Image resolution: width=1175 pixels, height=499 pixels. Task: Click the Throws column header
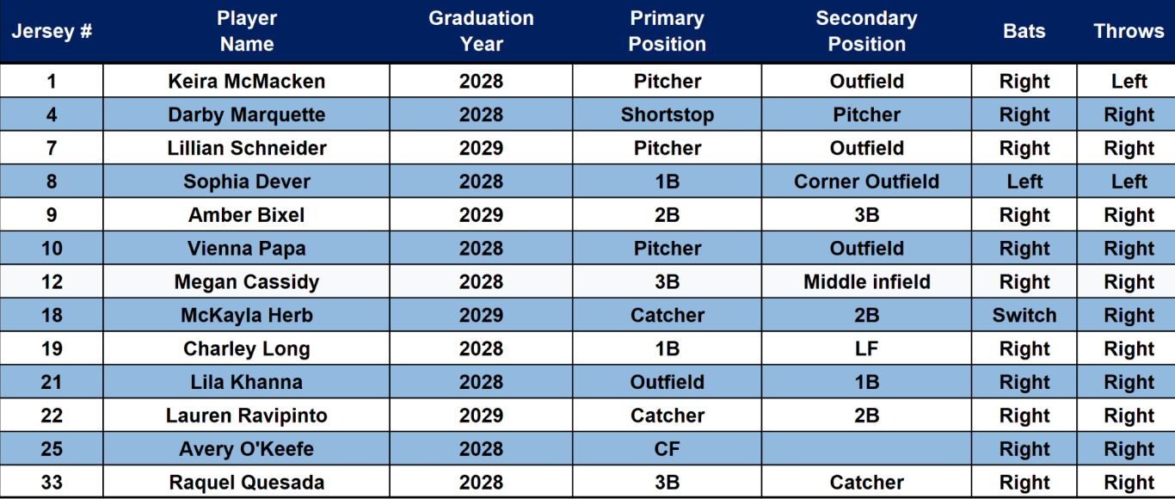click(x=1129, y=32)
